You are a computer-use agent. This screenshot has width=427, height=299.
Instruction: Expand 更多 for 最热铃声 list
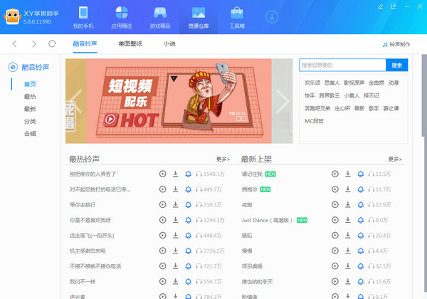(x=223, y=159)
